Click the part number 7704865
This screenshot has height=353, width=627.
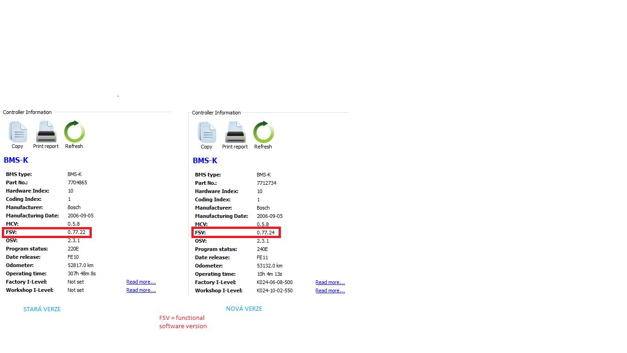point(77,182)
